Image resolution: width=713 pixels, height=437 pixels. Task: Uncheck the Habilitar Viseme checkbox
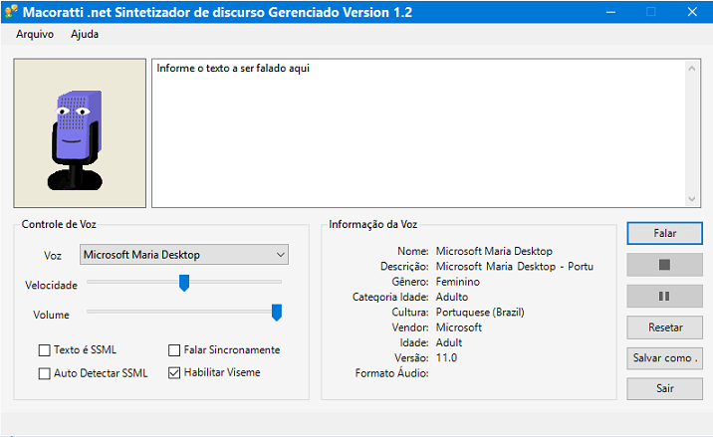[x=174, y=373]
